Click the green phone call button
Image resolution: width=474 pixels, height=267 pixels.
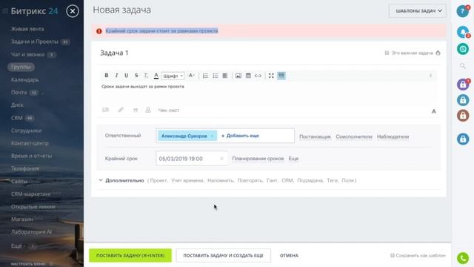point(462,258)
